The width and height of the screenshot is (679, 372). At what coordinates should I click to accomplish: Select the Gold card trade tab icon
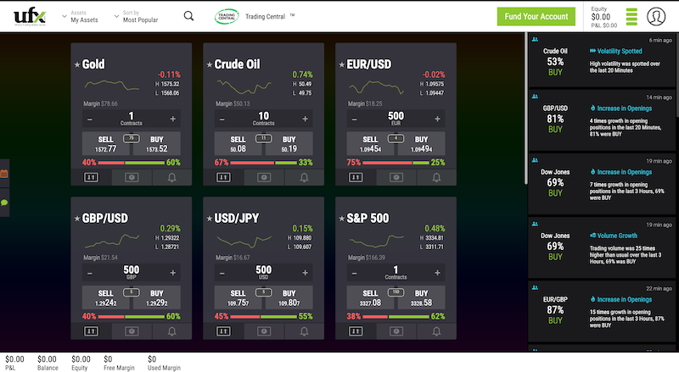coord(91,177)
